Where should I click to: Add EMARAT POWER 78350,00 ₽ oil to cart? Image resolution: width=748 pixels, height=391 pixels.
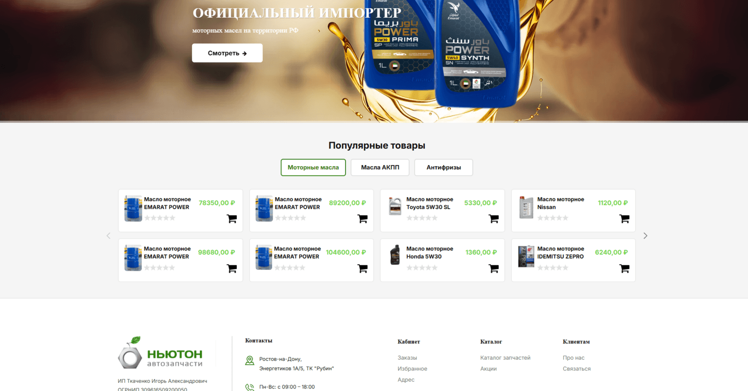pos(232,219)
